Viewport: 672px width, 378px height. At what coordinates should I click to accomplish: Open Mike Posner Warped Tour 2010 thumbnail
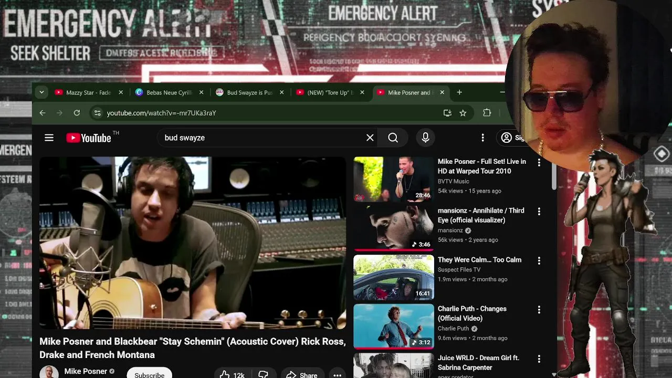point(394,179)
